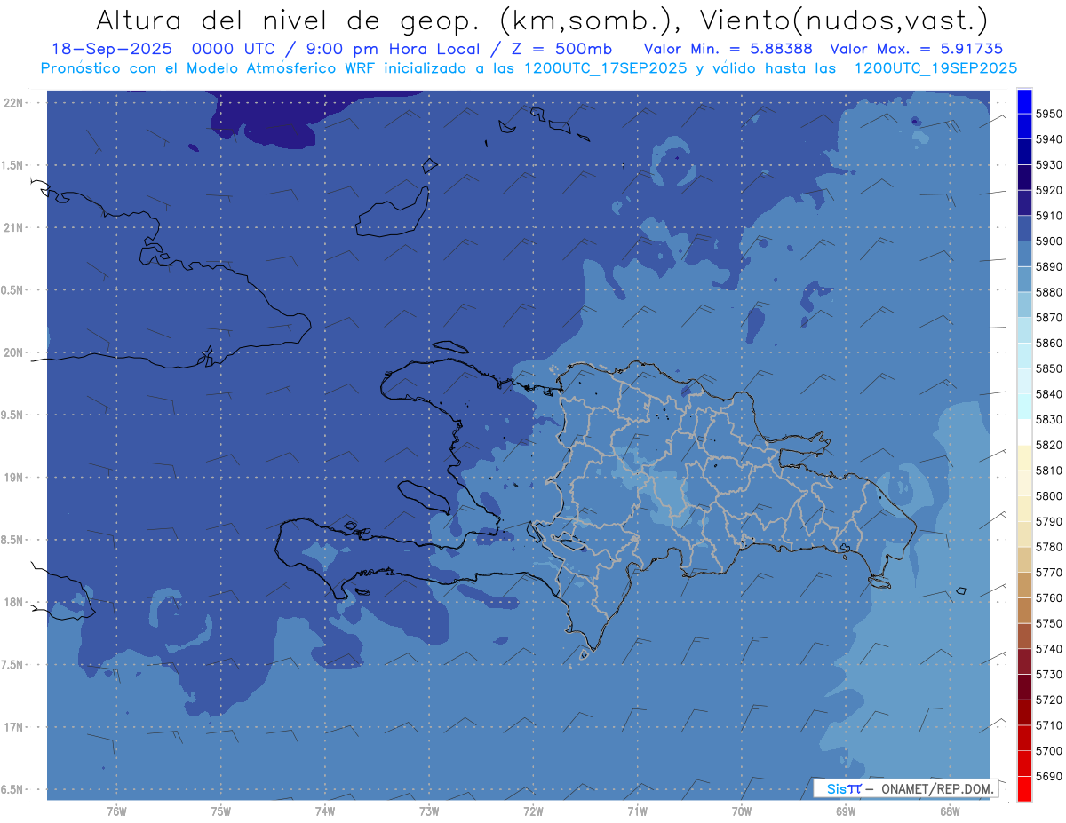Click the '5800' colorbar label
The height and width of the screenshot is (823, 1066).
point(1049,495)
